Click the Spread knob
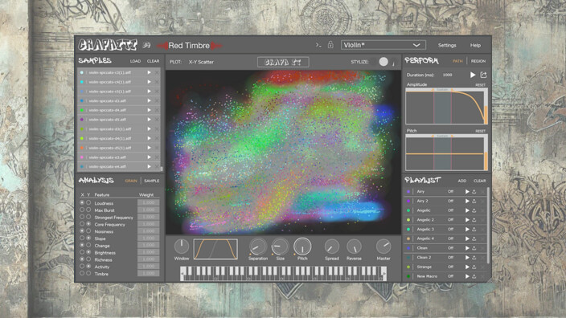The height and width of the screenshot is (318, 566). tap(331, 247)
